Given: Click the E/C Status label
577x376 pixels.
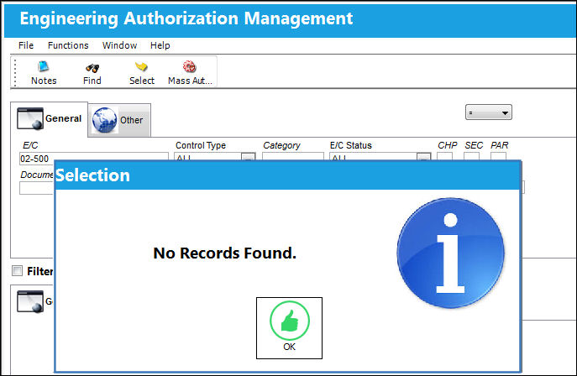Looking at the screenshot, I should (x=351, y=145).
